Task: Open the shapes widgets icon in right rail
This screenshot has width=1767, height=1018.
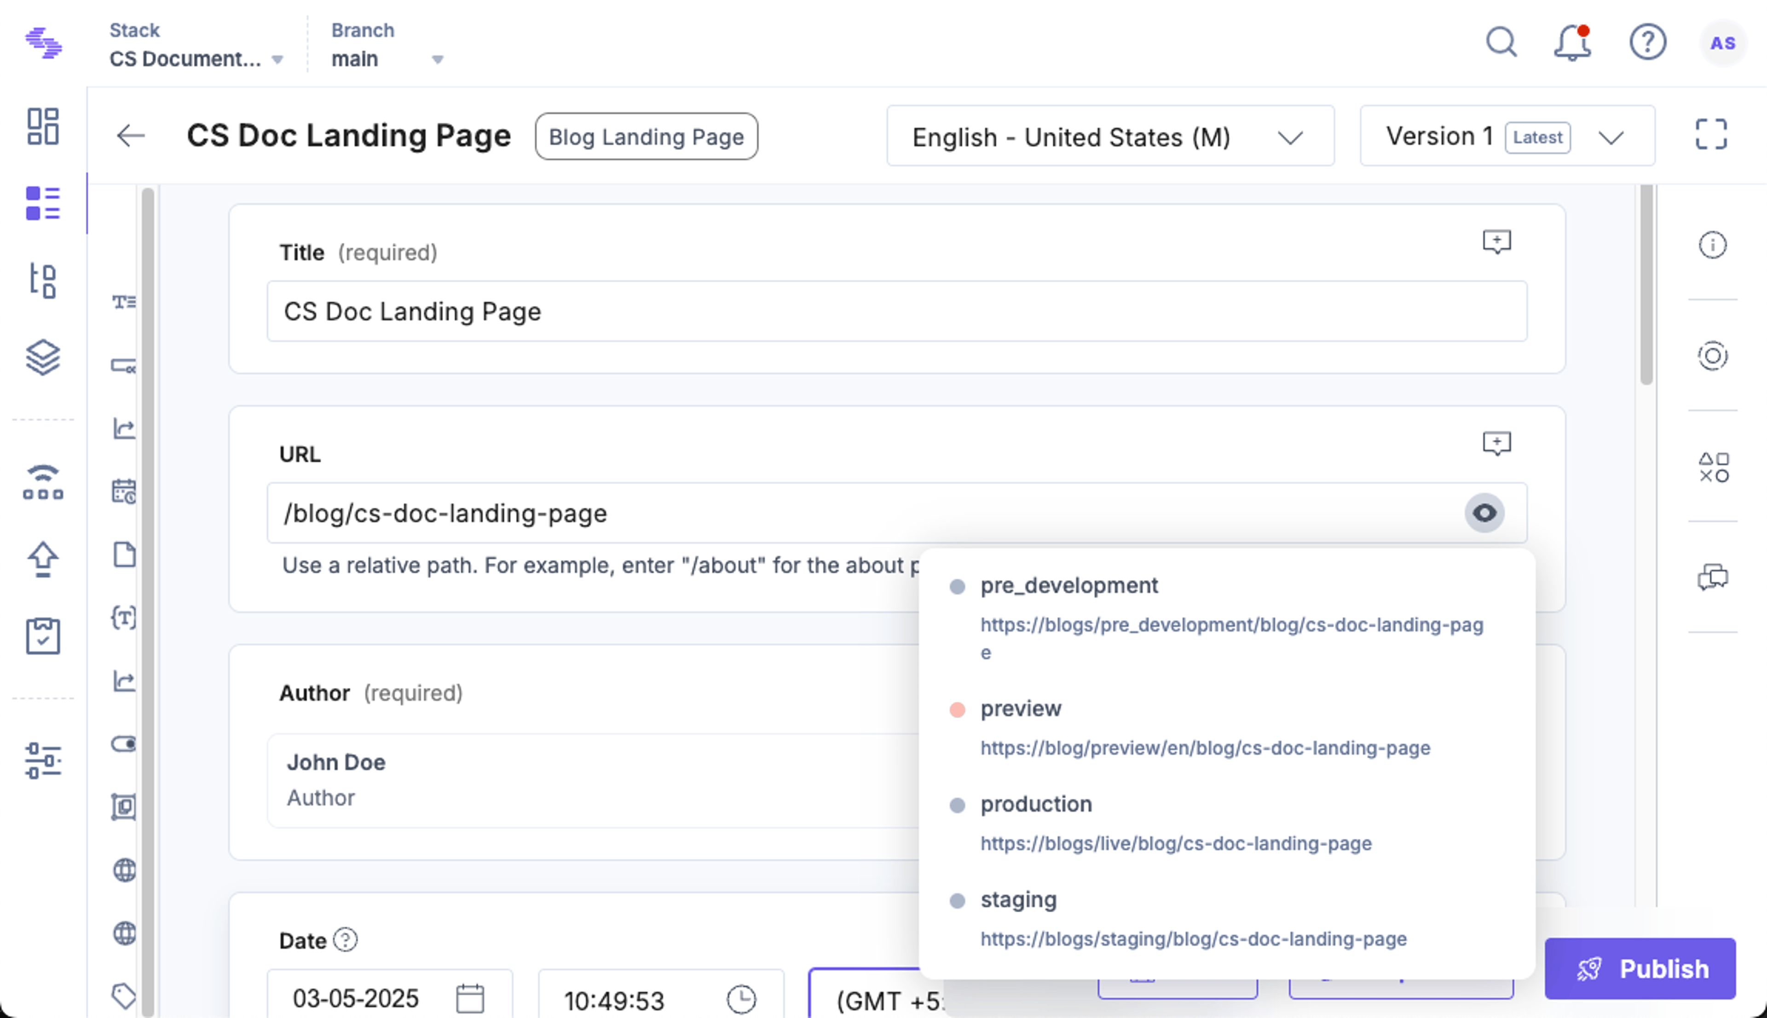Action: (1713, 467)
